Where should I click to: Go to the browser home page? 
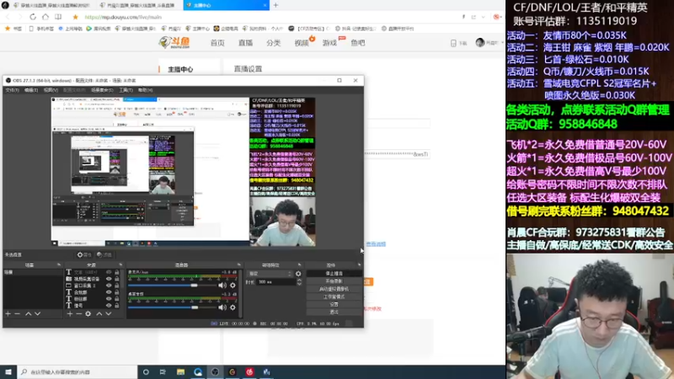click(45, 17)
